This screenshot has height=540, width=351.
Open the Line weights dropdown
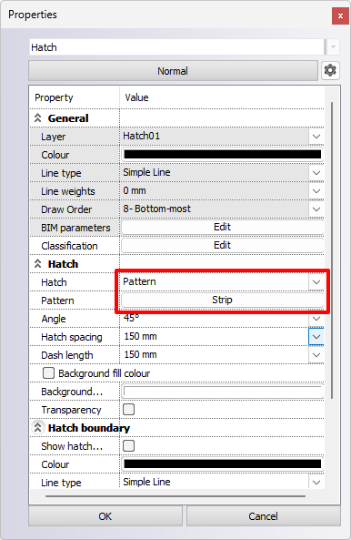[x=316, y=191]
